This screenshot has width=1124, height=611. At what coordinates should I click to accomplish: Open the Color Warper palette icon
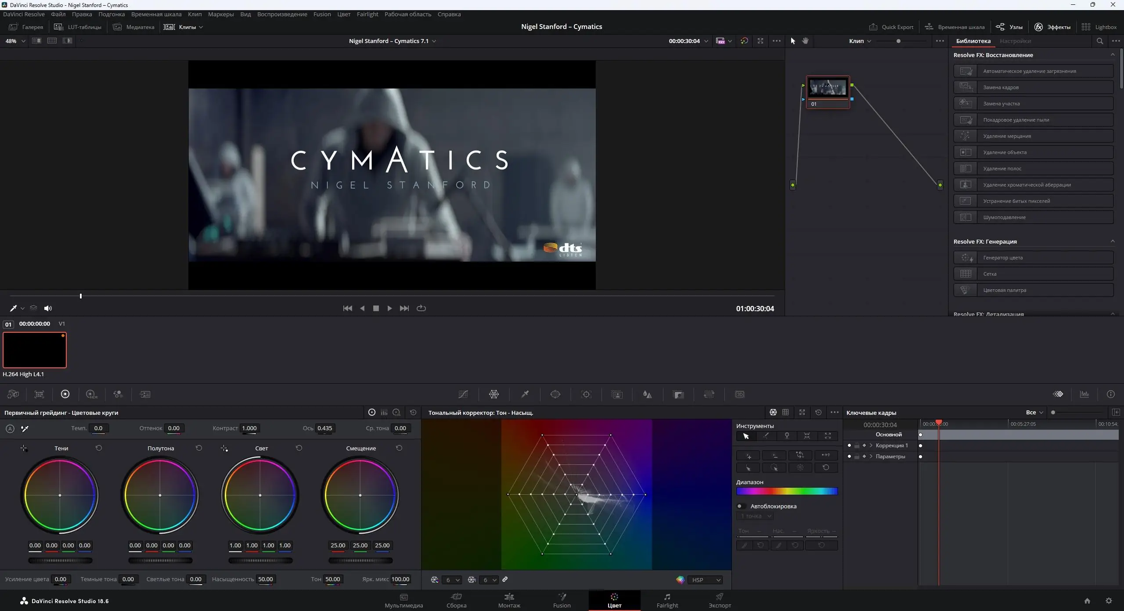tap(494, 394)
